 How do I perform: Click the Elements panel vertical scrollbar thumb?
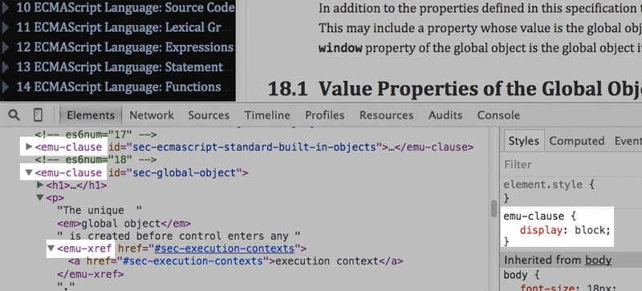tap(494, 208)
